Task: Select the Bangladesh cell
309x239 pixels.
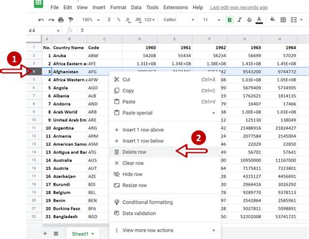Action: (70, 216)
